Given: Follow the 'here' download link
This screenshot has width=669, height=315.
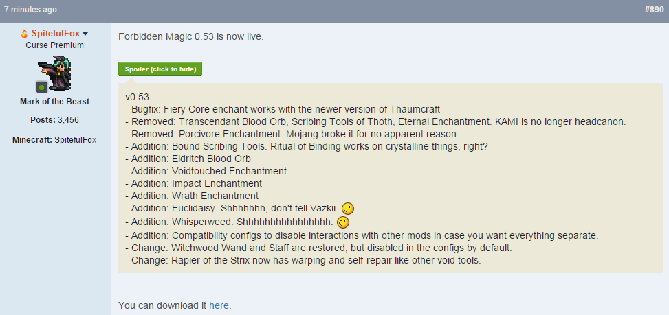Looking at the screenshot, I should pos(219,305).
